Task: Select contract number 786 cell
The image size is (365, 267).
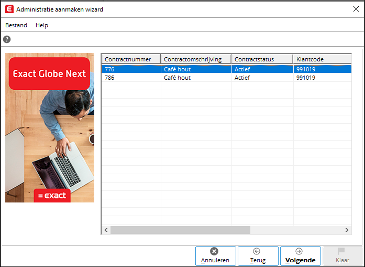Action: coord(131,78)
